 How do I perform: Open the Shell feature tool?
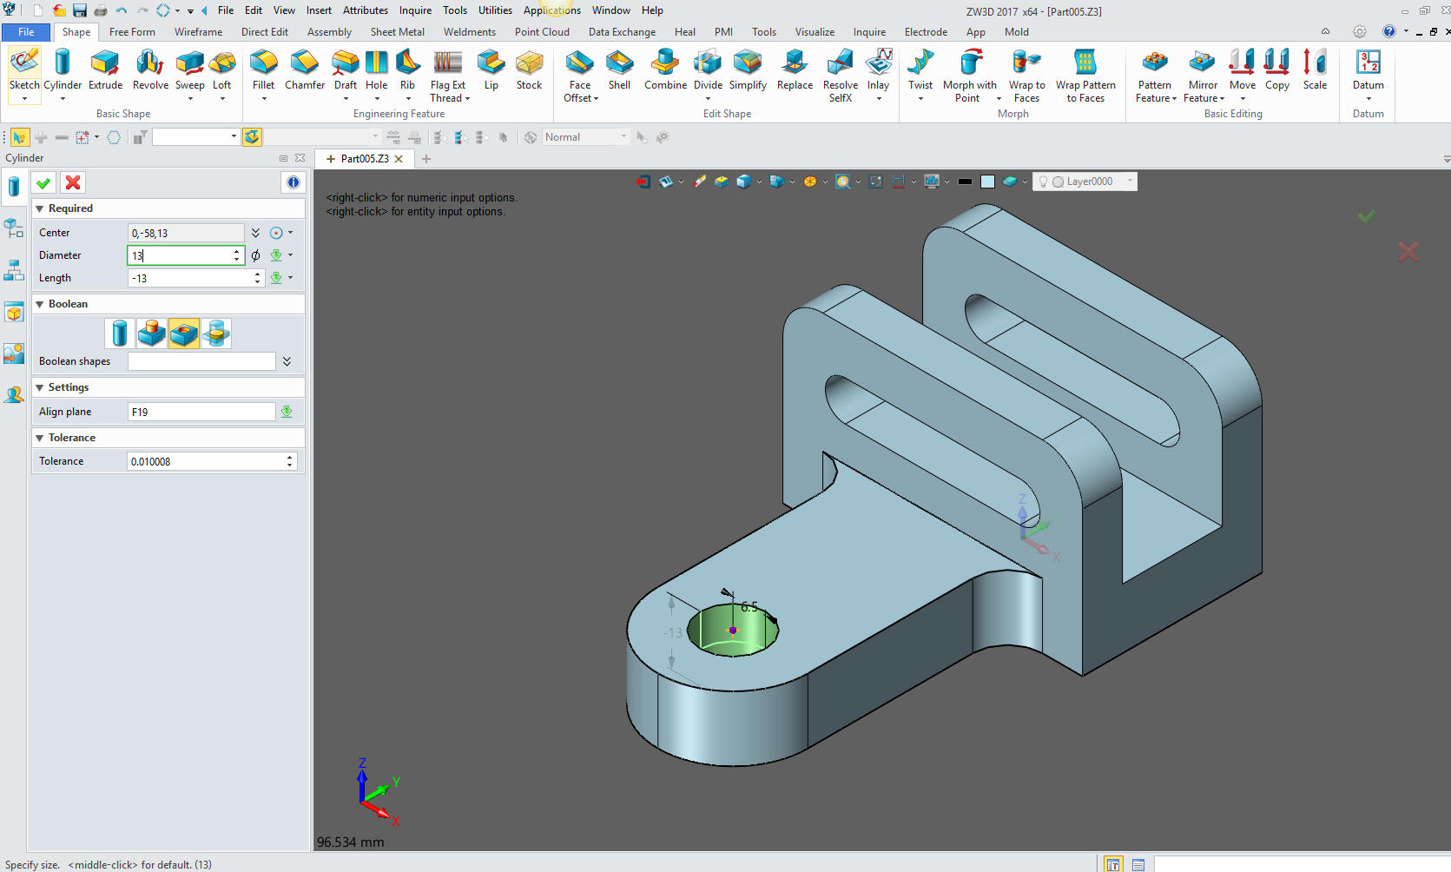click(619, 70)
